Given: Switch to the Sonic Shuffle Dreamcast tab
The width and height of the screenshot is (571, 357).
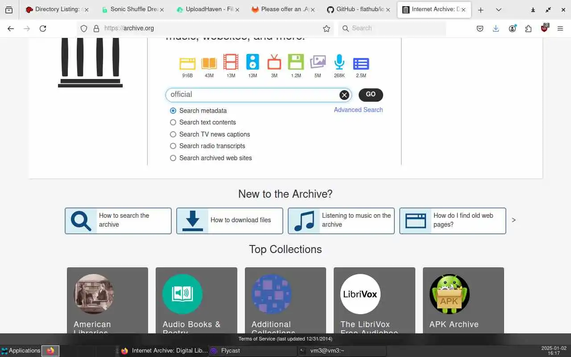Looking at the screenshot, I should (x=132, y=9).
